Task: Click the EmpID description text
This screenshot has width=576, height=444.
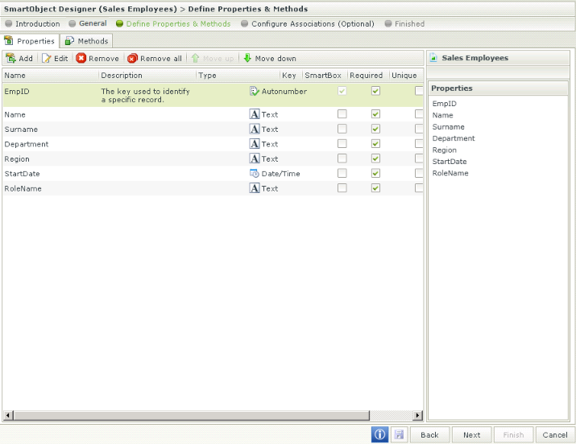Action: point(146,96)
